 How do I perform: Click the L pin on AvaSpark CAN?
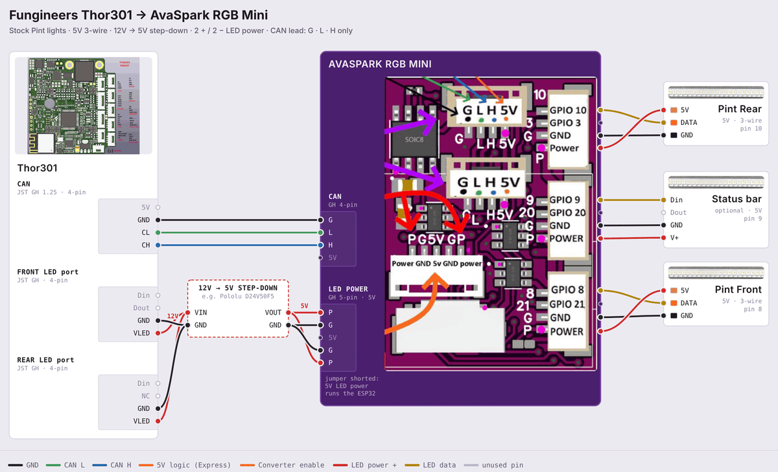(x=331, y=232)
